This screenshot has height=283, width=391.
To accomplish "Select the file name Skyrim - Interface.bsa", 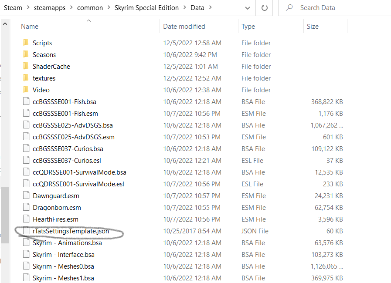I will pos(64,254).
